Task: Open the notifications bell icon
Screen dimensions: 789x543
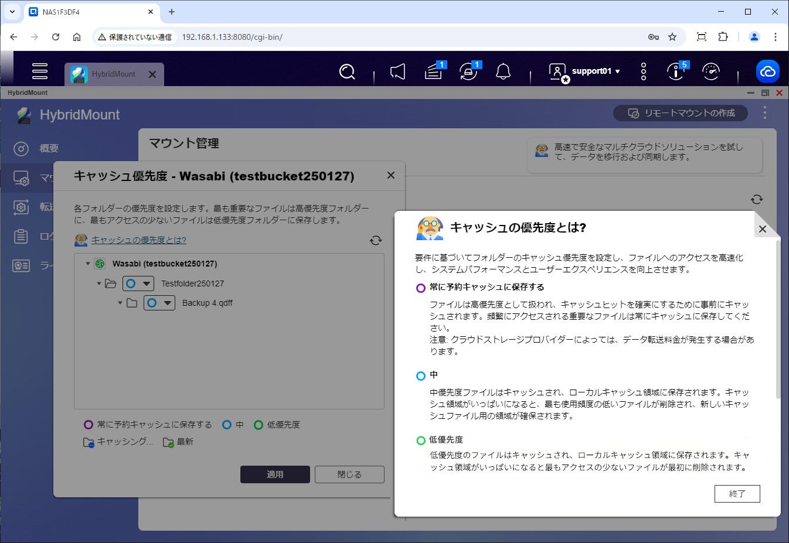Action: (503, 71)
